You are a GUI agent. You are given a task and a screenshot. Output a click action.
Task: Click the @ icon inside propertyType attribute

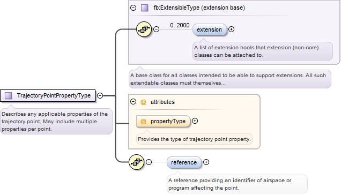(143, 121)
